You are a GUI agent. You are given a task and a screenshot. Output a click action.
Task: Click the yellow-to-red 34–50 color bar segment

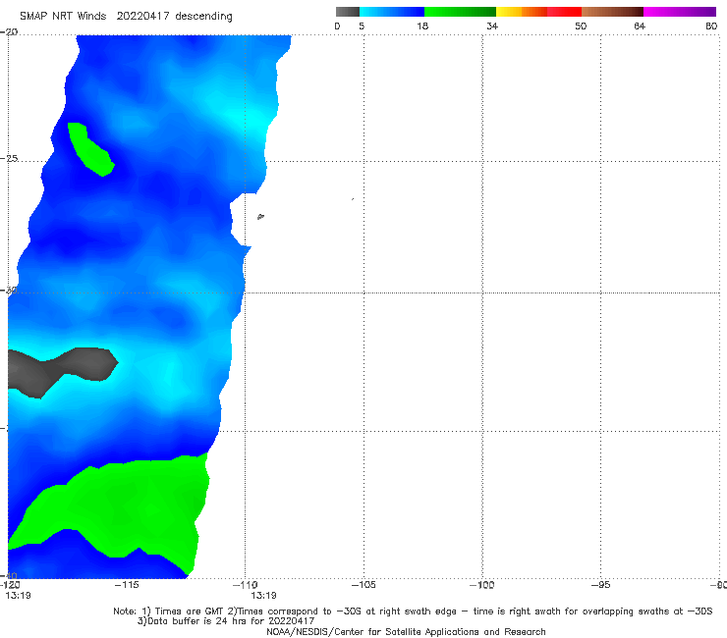pos(538,12)
